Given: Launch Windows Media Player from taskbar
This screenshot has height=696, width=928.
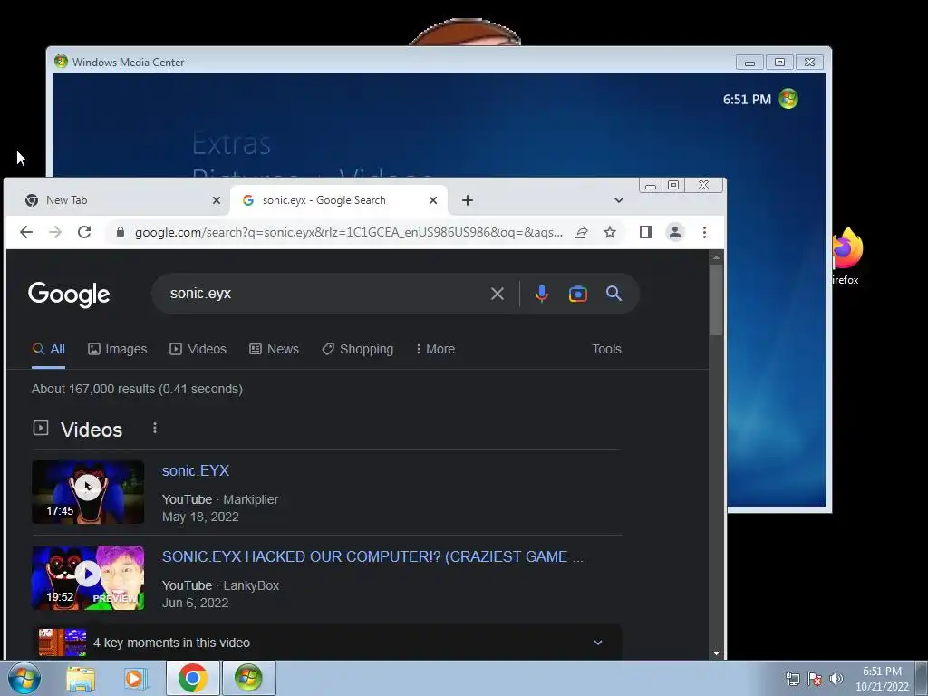Looking at the screenshot, I should click(136, 679).
